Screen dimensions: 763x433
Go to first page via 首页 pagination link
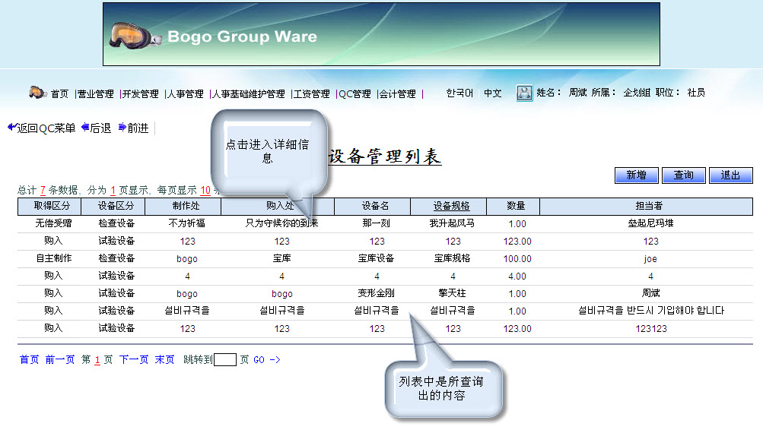[x=29, y=359]
